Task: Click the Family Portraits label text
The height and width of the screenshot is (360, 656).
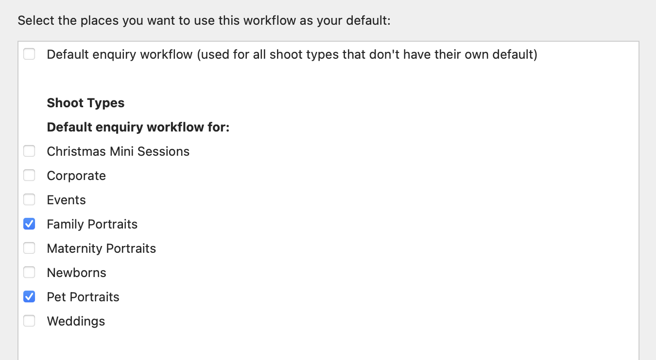Action: [x=92, y=224]
